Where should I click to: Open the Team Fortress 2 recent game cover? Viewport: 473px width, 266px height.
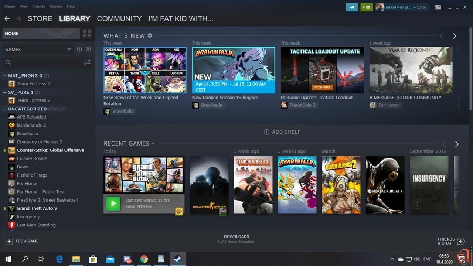tap(253, 185)
